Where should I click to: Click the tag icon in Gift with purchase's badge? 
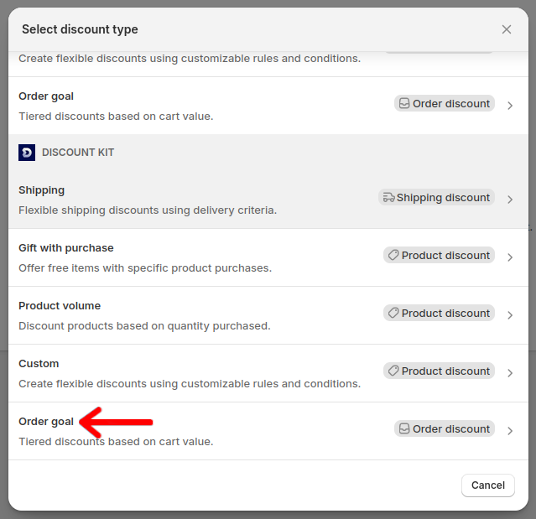392,256
